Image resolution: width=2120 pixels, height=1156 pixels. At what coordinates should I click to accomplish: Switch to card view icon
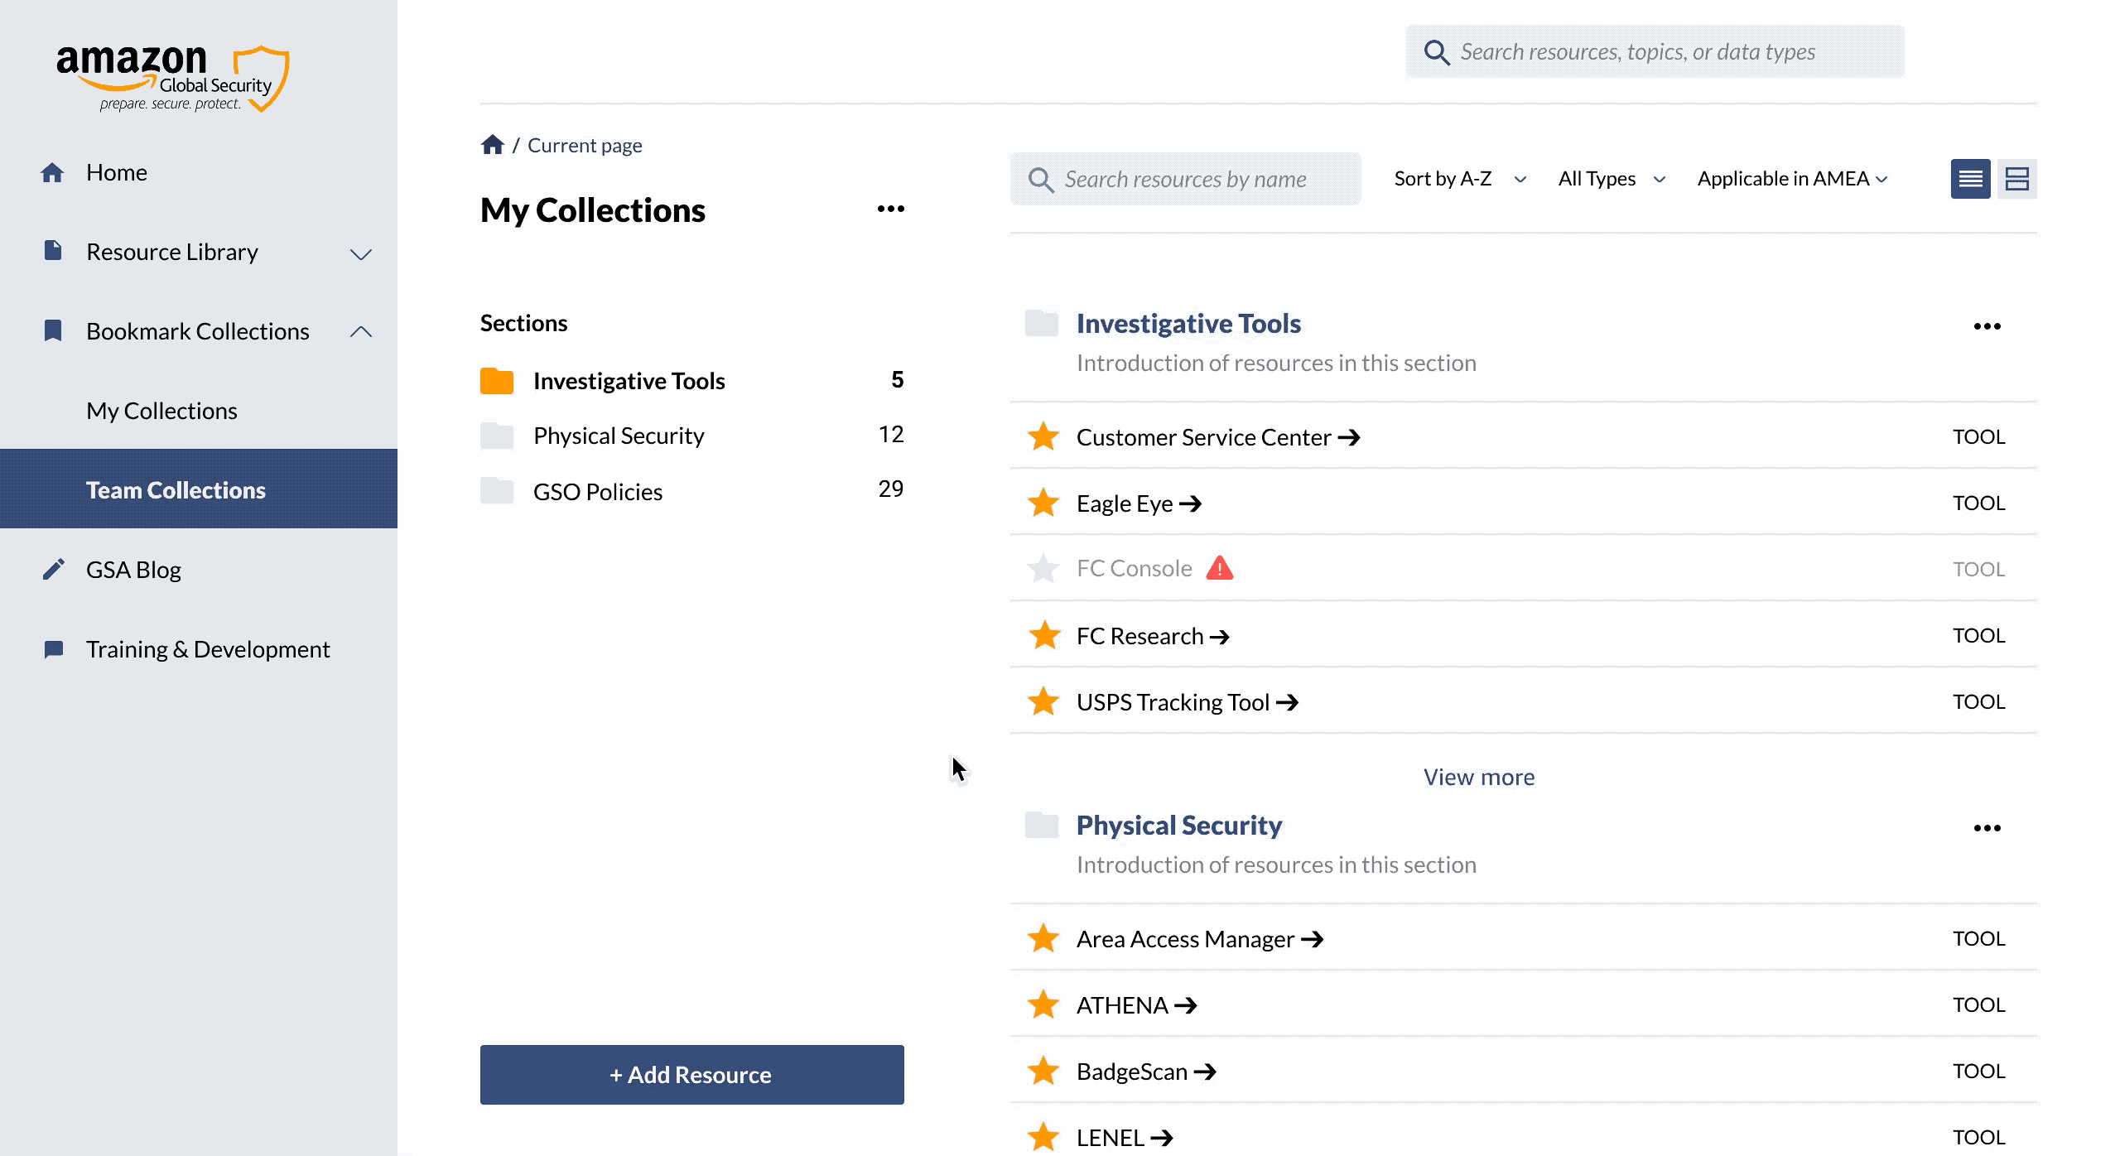[x=2017, y=179]
